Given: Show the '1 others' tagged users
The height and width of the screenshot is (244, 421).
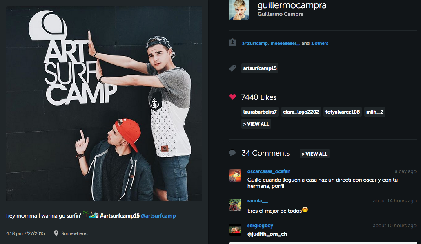Looking at the screenshot, I should coord(319,43).
